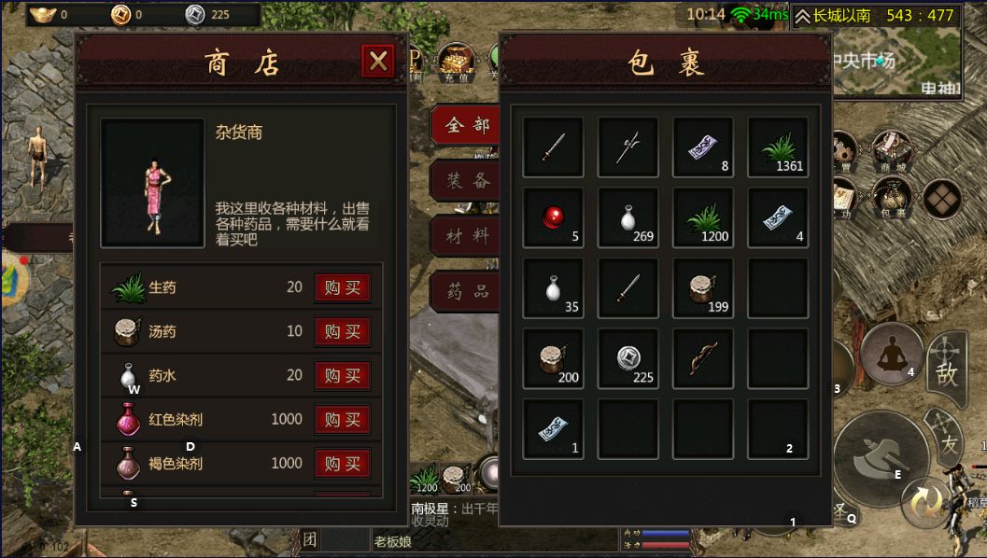Purchase 汤药 with its 购买 button
Image resolution: width=987 pixels, height=558 pixels.
[x=343, y=331]
